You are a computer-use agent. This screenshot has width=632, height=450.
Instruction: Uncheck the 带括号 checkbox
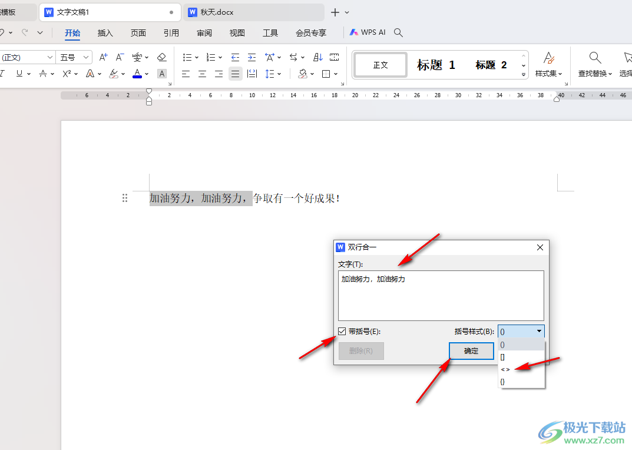[342, 332]
